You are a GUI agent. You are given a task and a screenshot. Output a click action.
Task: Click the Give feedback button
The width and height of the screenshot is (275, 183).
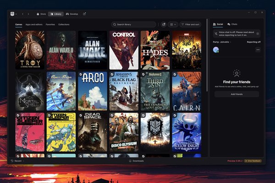[253, 161]
